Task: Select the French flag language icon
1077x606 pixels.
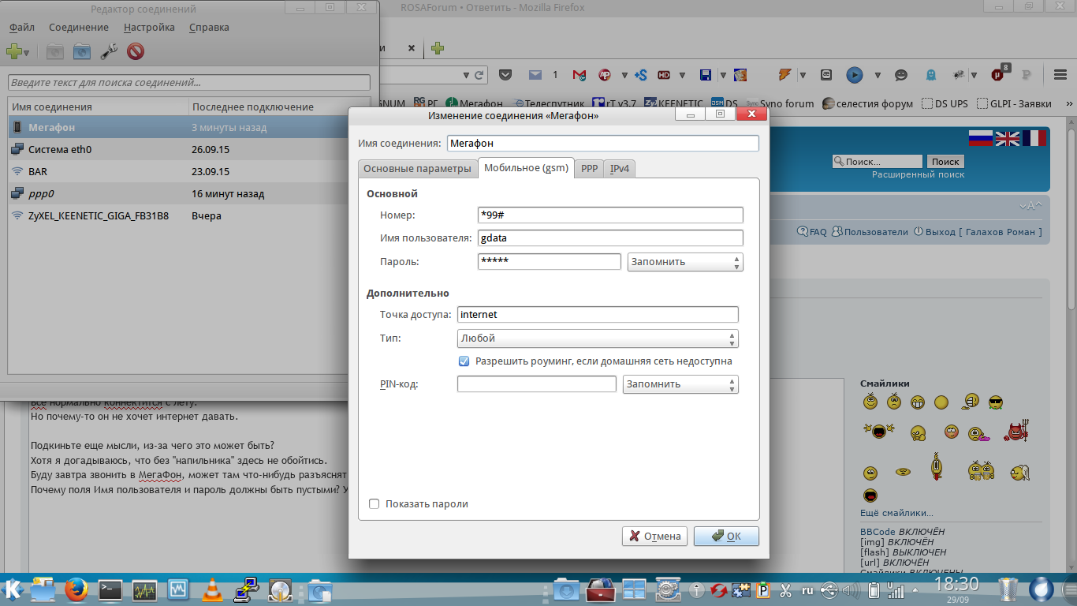Action: click(1034, 138)
